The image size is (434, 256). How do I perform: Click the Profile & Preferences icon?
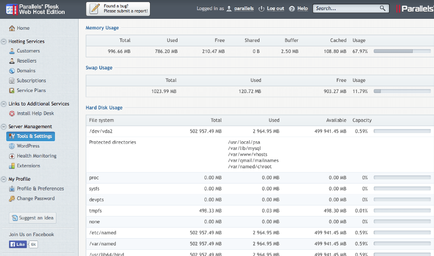pos(12,189)
